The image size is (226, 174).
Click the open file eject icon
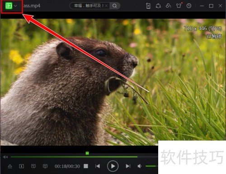(x=10, y=166)
